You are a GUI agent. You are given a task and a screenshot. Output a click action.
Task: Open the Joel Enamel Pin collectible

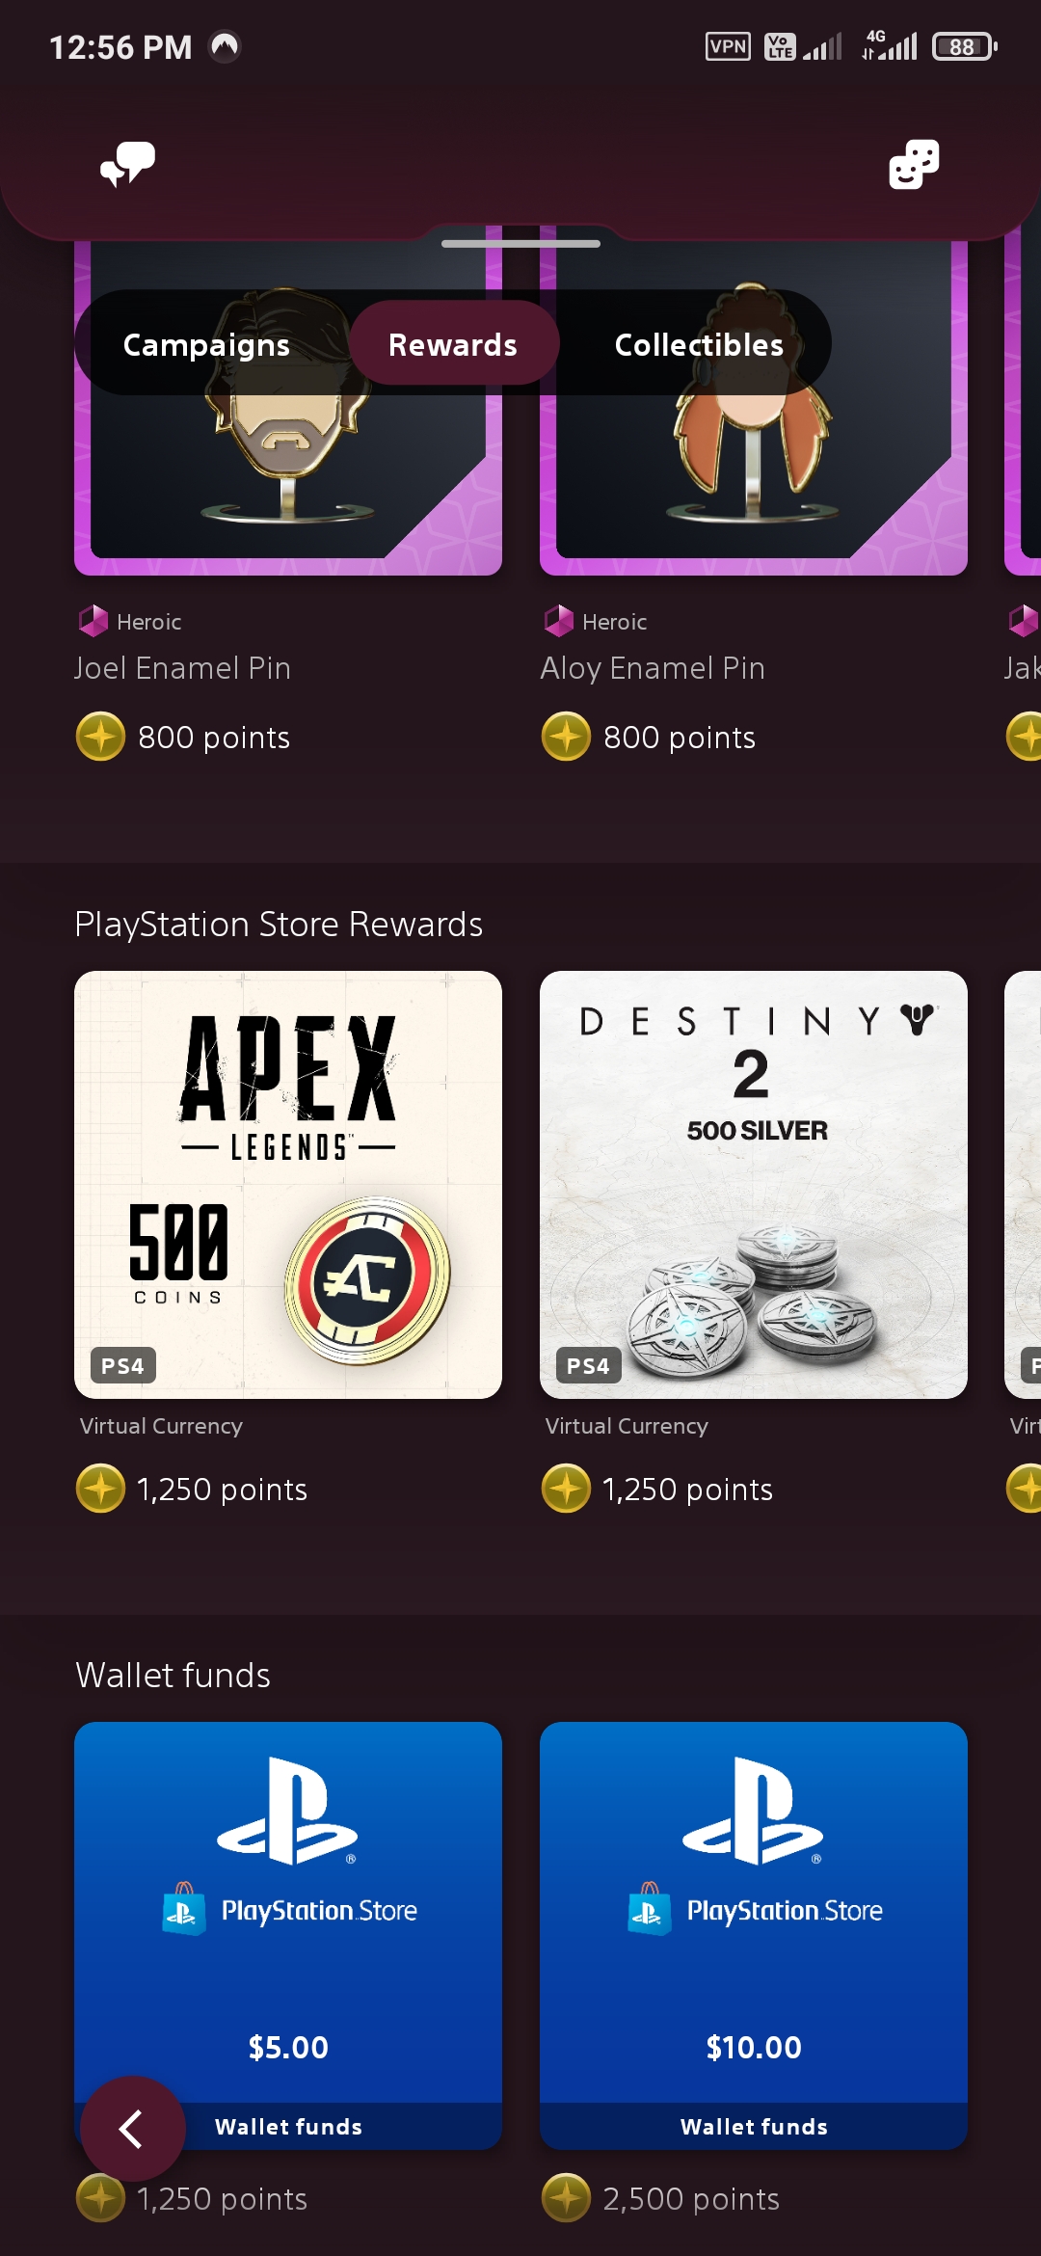point(288,407)
